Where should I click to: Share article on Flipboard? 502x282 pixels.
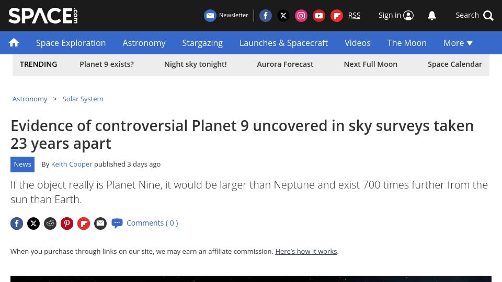(84, 223)
